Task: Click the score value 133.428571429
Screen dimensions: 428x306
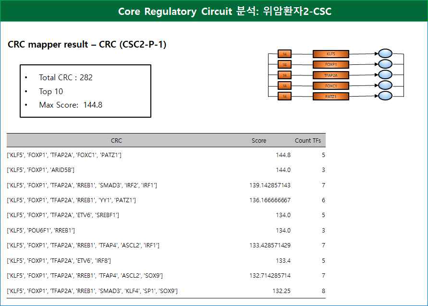Action: (270, 245)
